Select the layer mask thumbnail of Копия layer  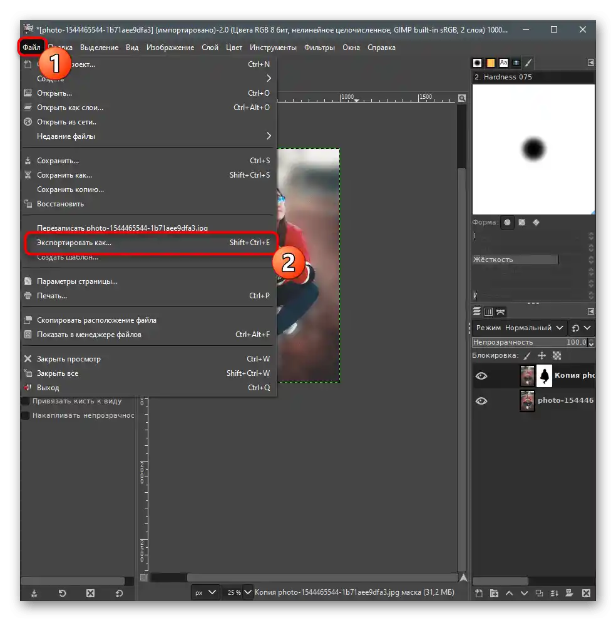(544, 376)
